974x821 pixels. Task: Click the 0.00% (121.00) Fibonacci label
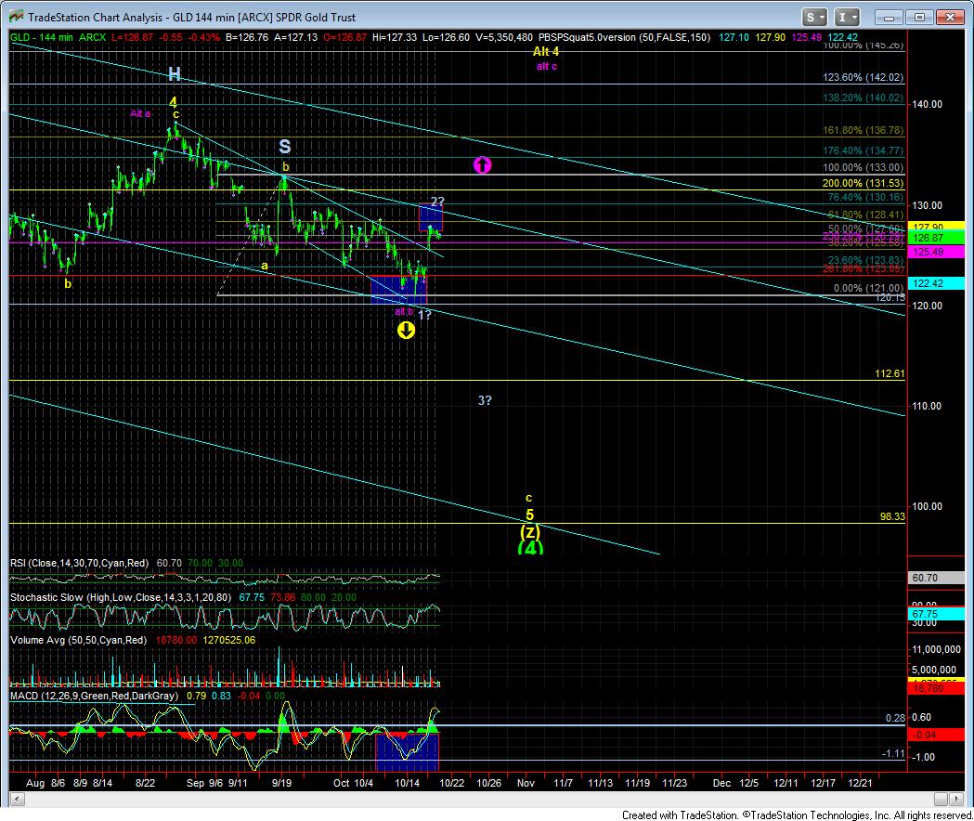click(x=868, y=289)
